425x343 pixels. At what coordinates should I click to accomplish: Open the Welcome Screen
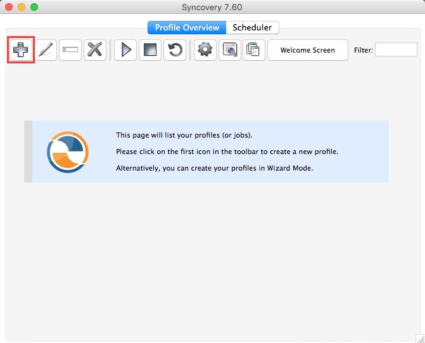coord(308,50)
